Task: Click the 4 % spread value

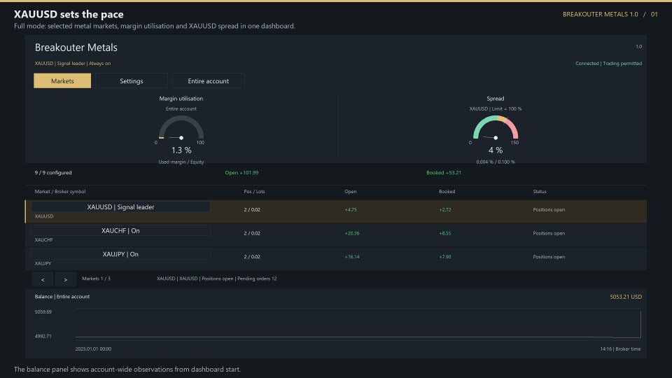Action: (x=496, y=150)
